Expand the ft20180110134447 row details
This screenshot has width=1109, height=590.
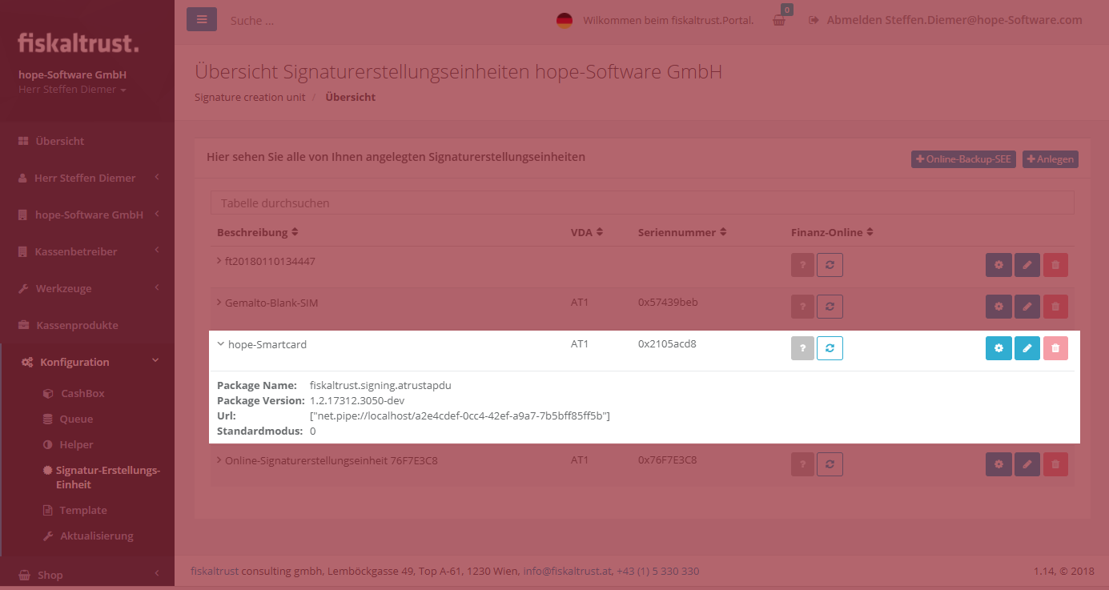219,261
